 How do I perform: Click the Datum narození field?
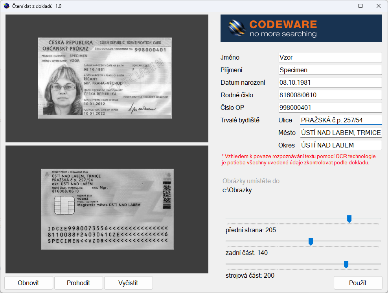point(330,82)
